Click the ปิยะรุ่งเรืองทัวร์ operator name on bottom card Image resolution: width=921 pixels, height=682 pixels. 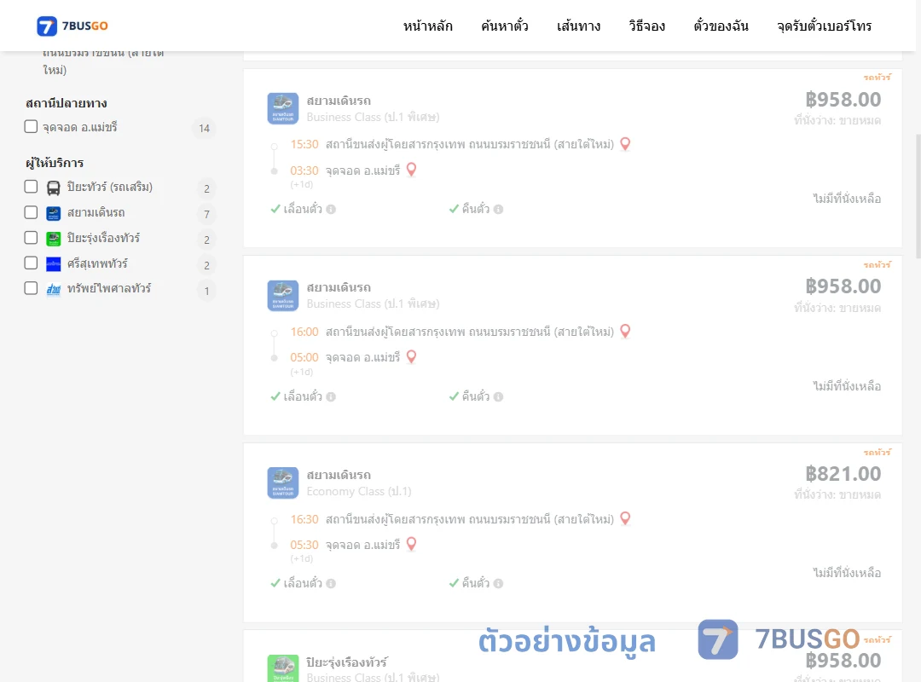pos(346,662)
